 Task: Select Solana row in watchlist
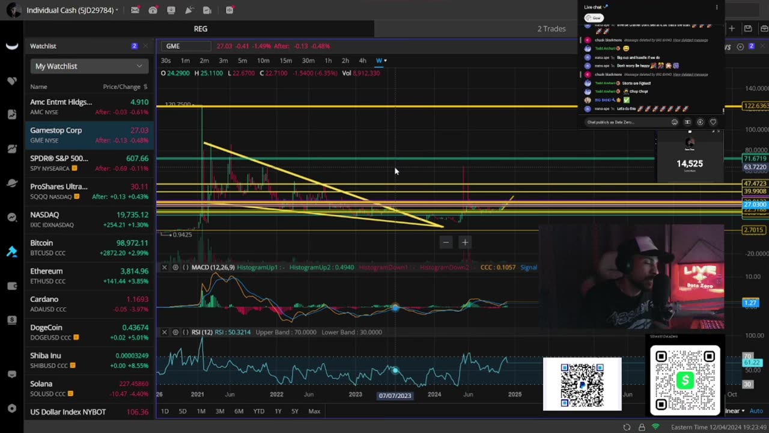89,388
